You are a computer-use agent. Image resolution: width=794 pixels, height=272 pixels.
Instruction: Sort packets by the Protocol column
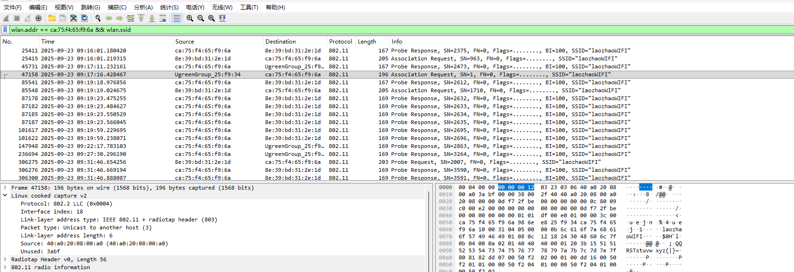click(341, 42)
